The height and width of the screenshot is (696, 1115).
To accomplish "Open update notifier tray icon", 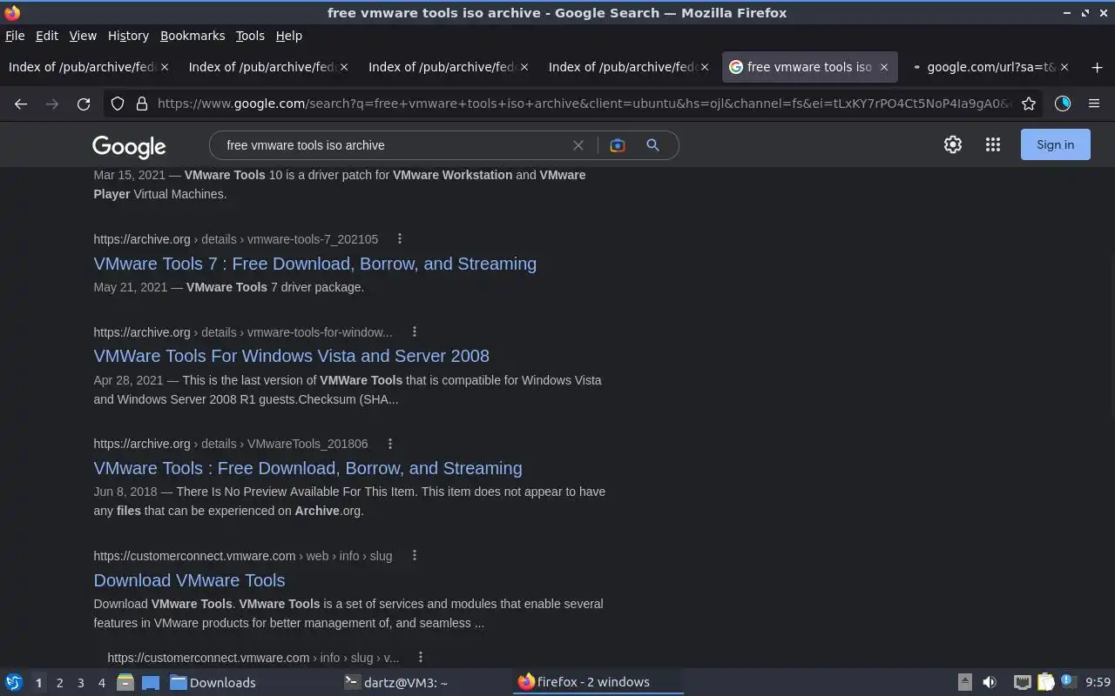I will pos(1069,681).
